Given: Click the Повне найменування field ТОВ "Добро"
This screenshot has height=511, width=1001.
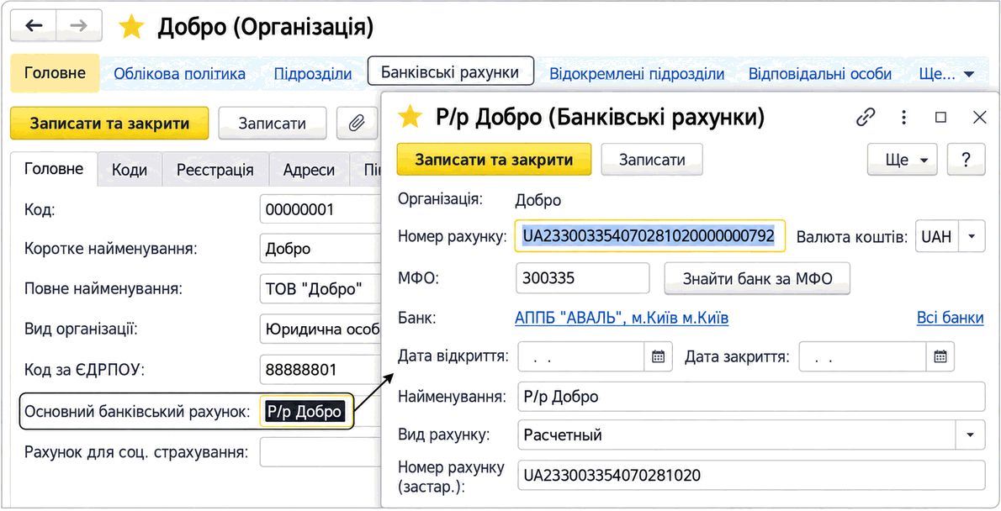Looking at the screenshot, I should pos(319,289).
